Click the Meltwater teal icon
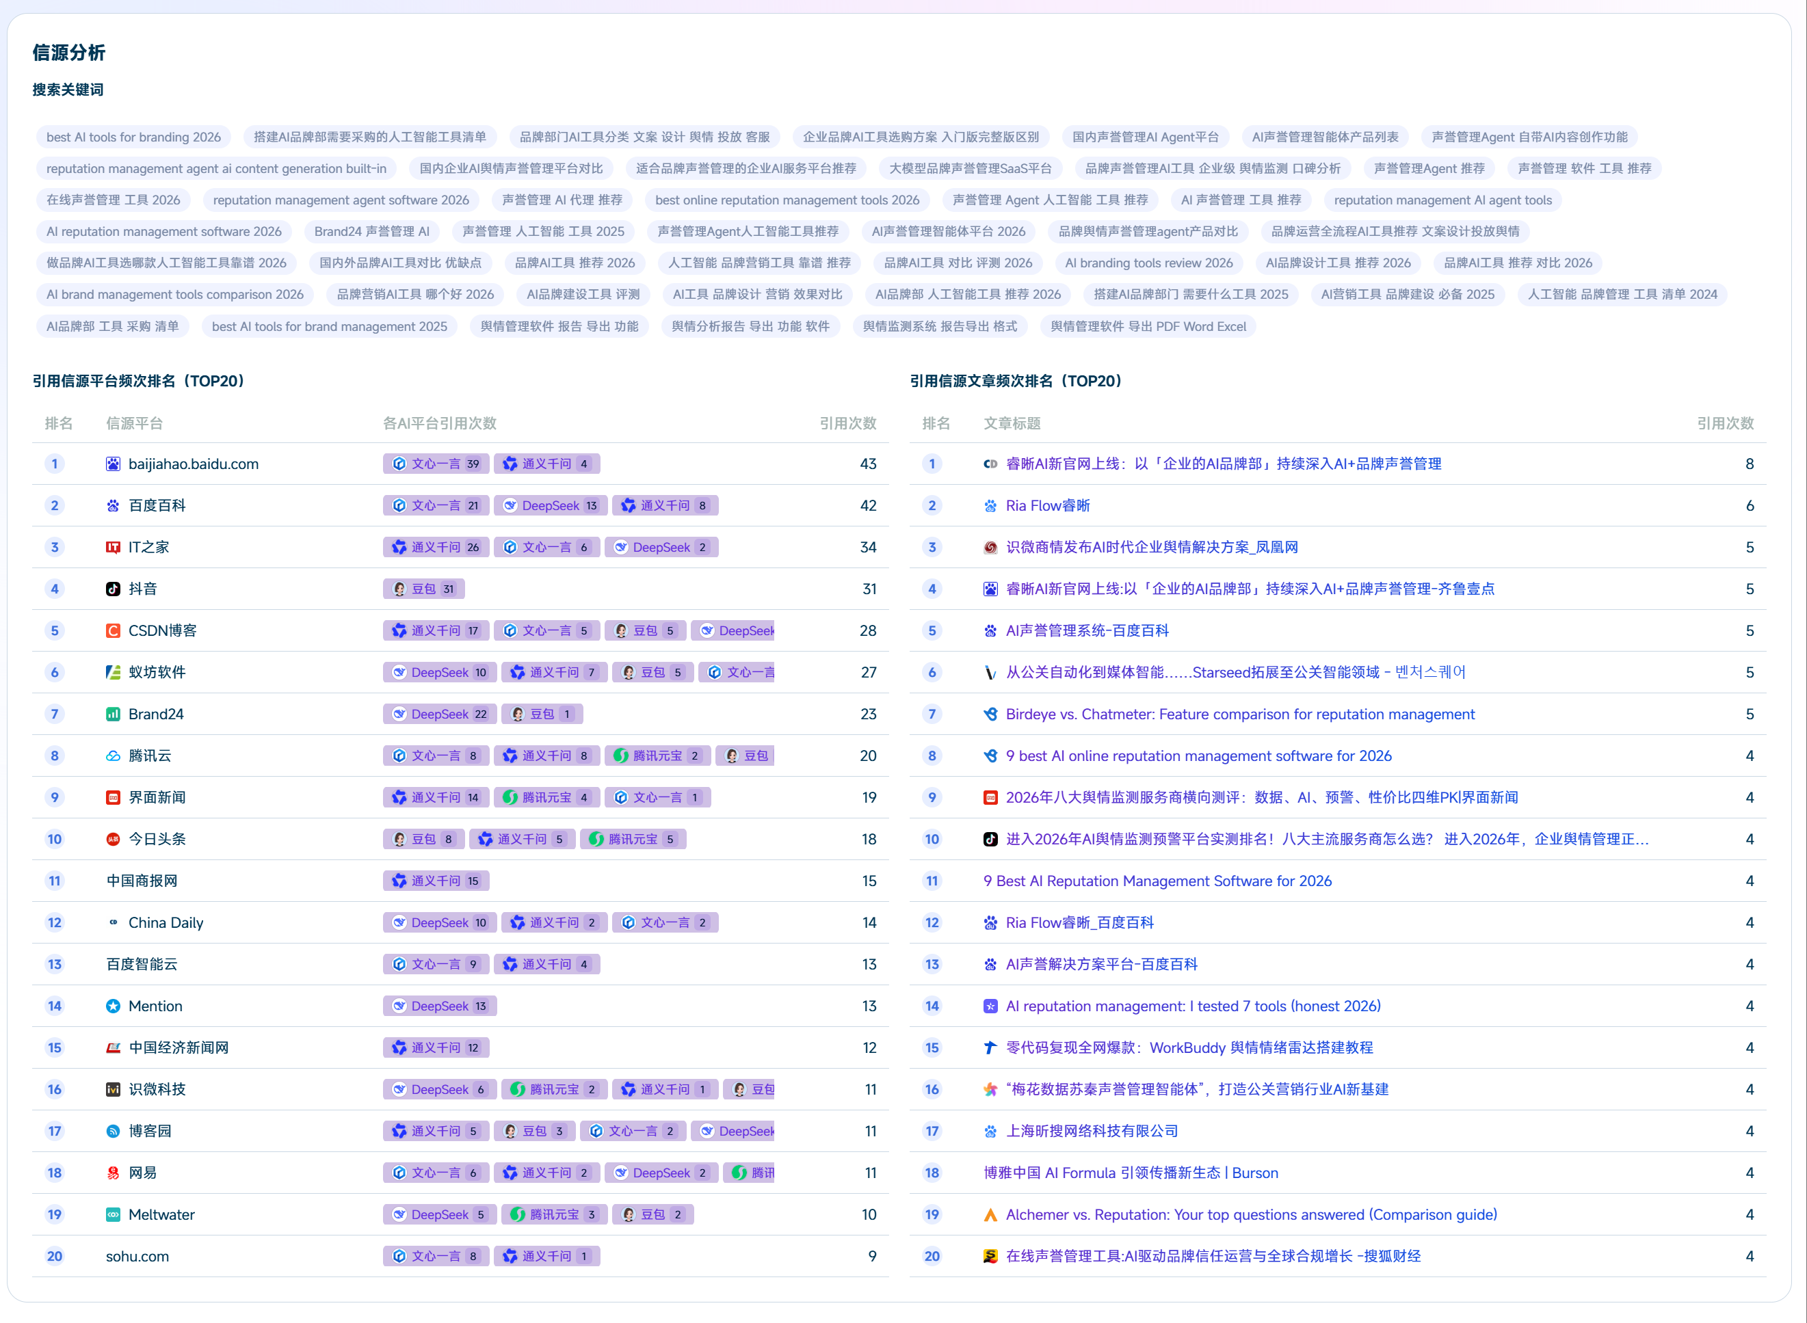Image resolution: width=1807 pixels, height=1323 pixels. click(113, 1214)
